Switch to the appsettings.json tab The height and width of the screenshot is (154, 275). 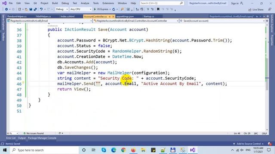coord(125,16)
